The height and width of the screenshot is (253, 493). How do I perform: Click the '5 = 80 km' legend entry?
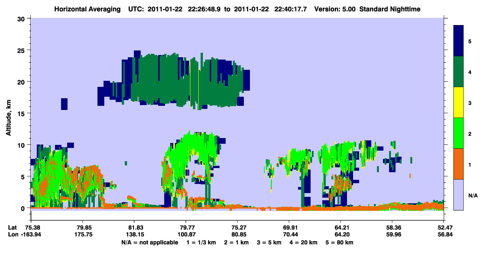(x=339, y=242)
